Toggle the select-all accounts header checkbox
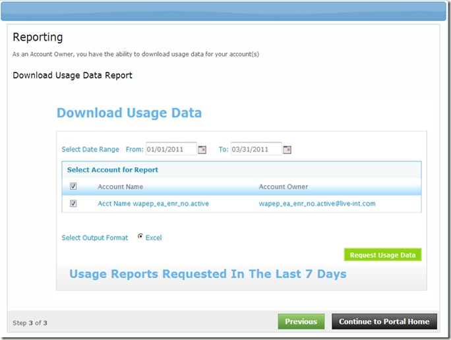451x340 pixels. [73, 186]
